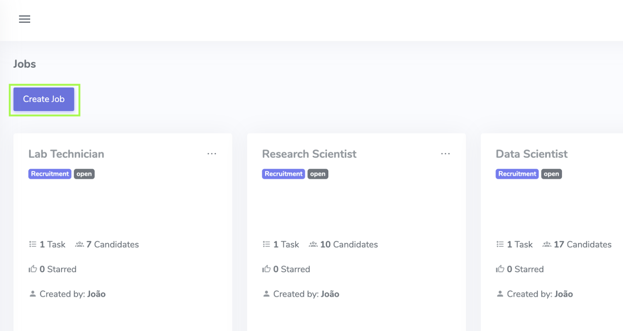
Task: Open Research Scientist card options menu
Action: pos(445,154)
